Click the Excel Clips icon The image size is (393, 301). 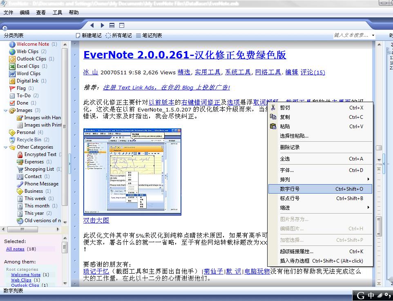click(12, 67)
